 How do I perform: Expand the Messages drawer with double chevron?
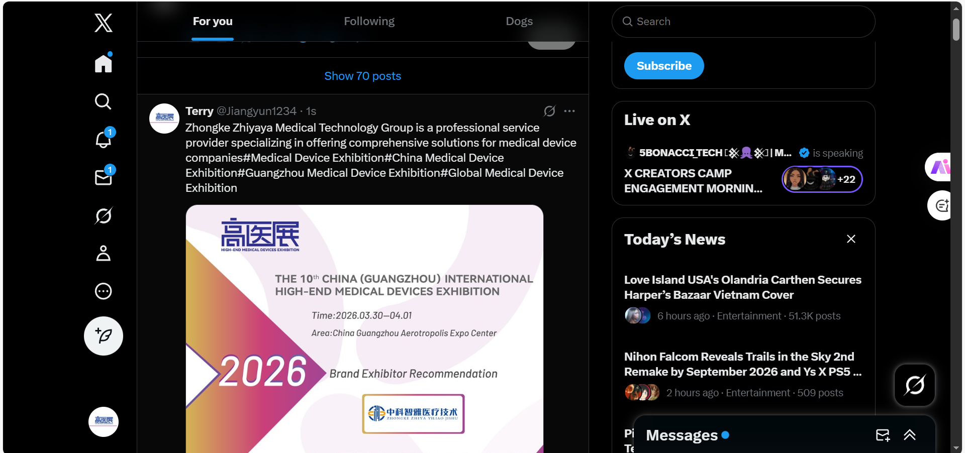[909, 435]
